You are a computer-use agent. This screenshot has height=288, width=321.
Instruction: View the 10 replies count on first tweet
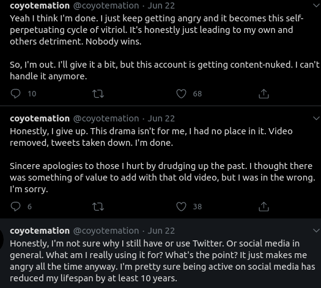coord(32,94)
